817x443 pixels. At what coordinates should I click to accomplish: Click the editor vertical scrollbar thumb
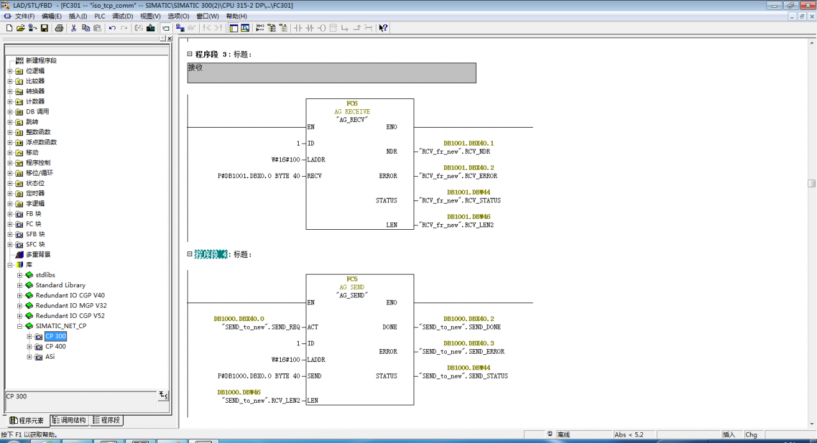click(x=812, y=183)
